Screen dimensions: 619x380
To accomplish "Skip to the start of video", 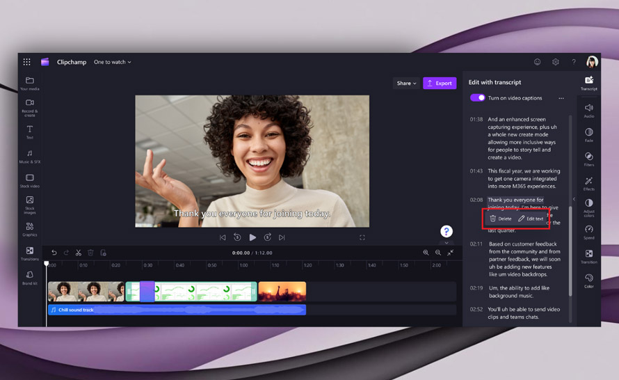I will tap(223, 237).
